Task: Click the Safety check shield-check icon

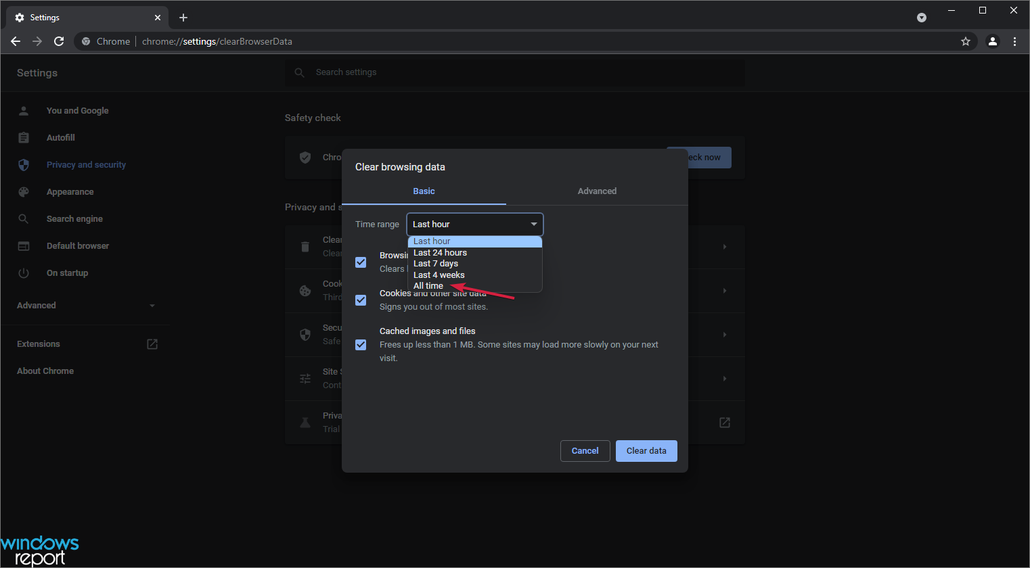Action: tap(305, 158)
